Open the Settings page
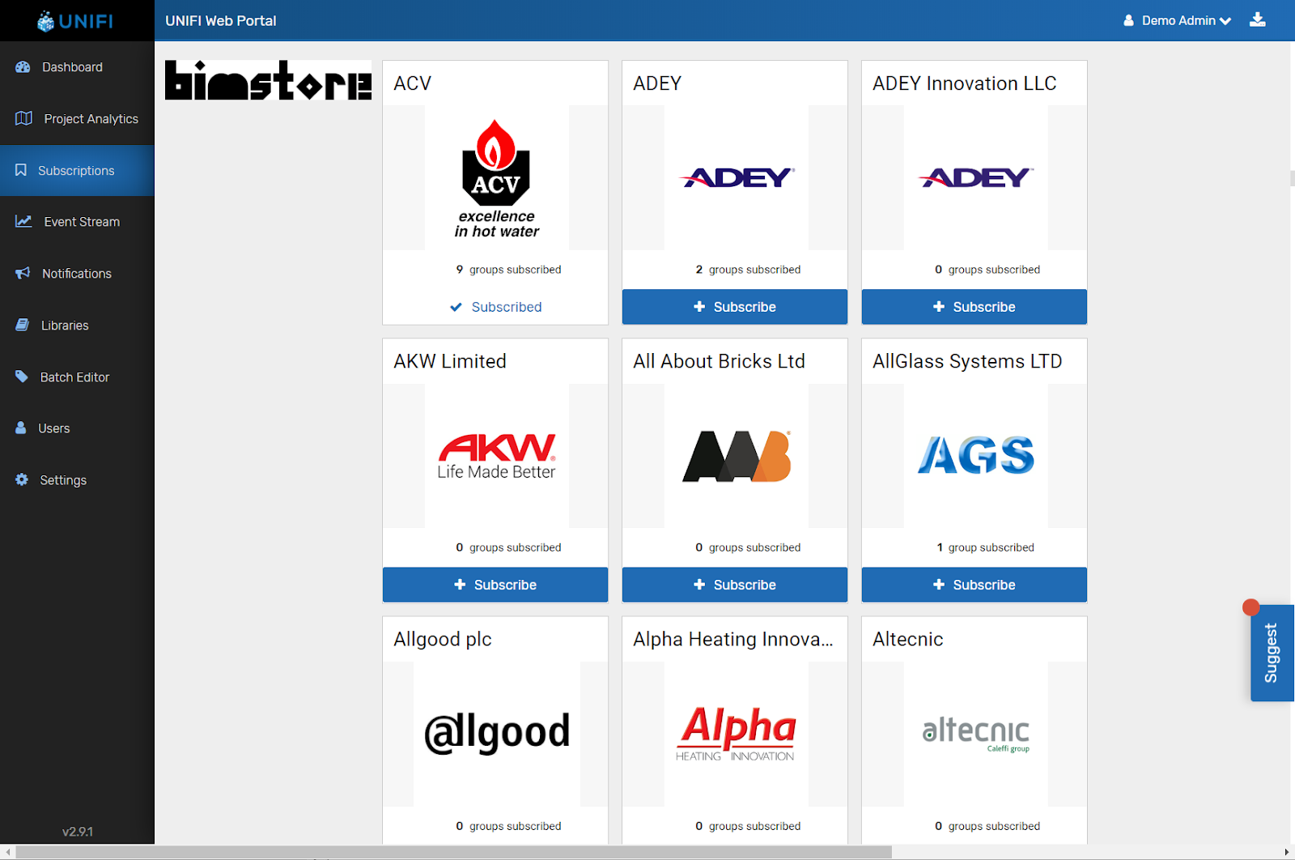Viewport: 1295px width, 860px height. (77, 479)
